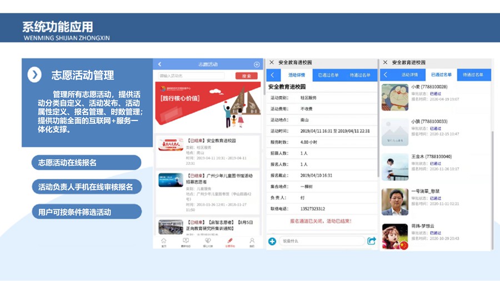Tap the blue plus icon beside comment box
Image resolution: width=500 pixels, height=281 pixels.
272,241
